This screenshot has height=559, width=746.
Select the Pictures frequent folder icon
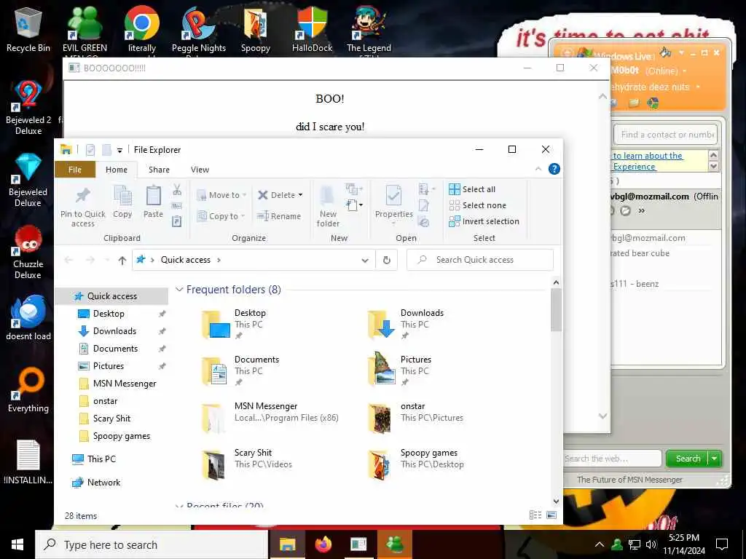click(x=381, y=368)
